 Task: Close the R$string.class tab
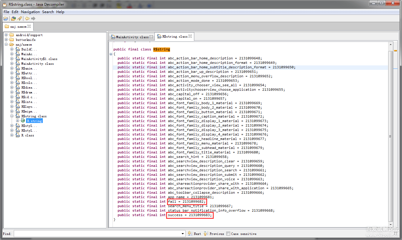(x=190, y=36)
